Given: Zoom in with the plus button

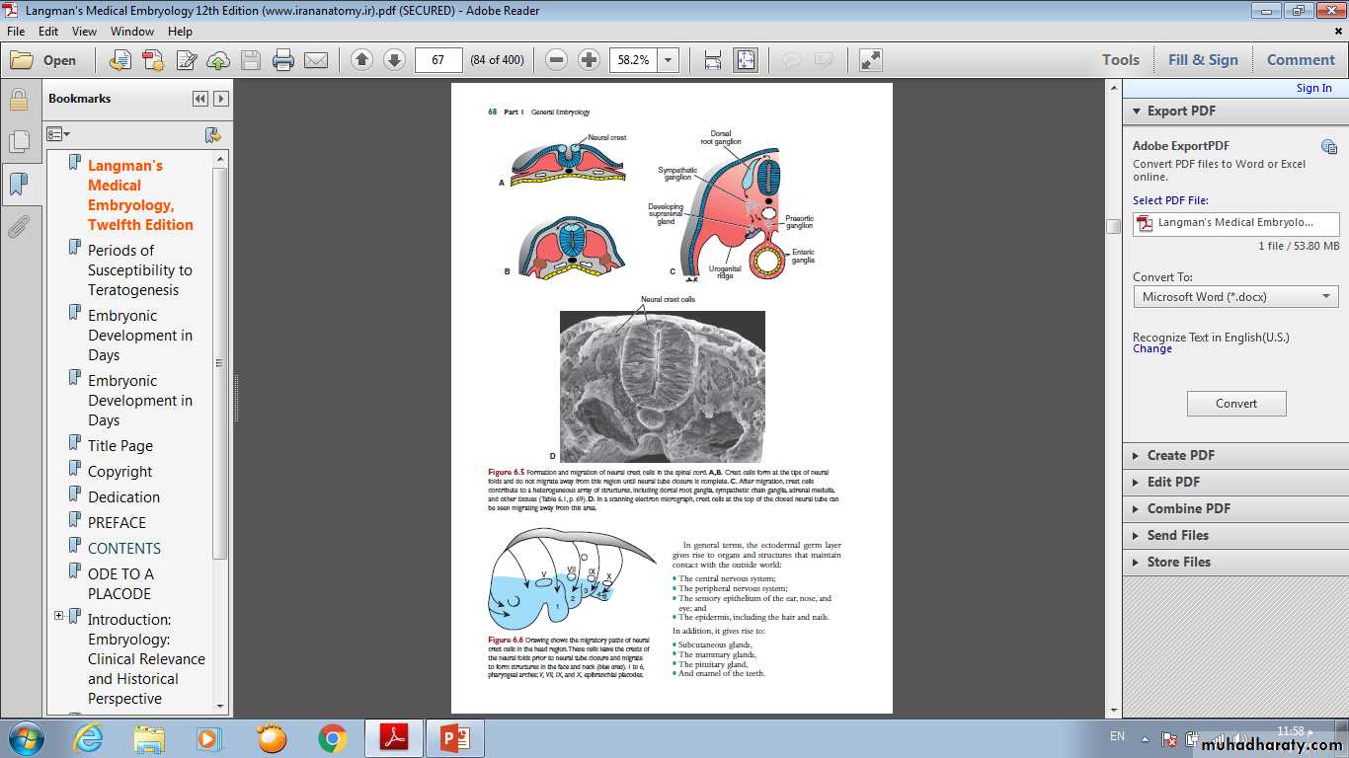Looking at the screenshot, I should point(589,60).
